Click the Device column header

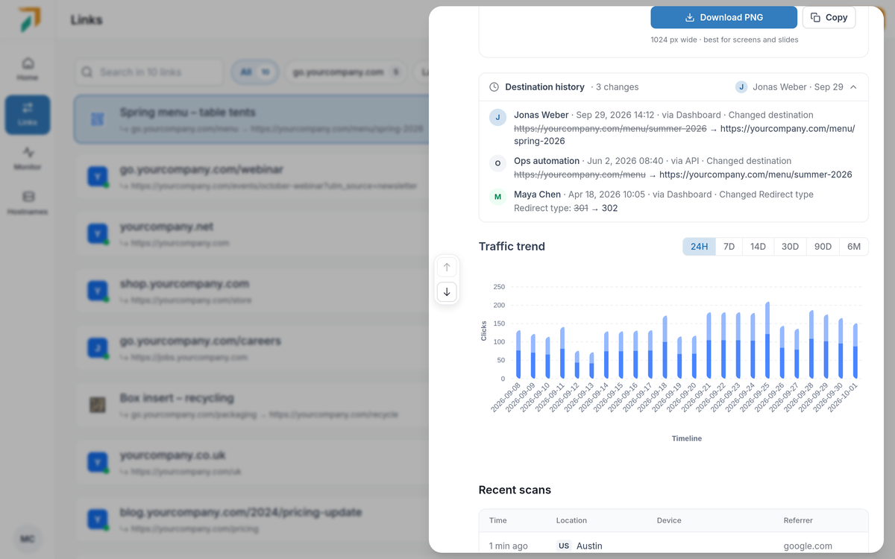tap(669, 520)
